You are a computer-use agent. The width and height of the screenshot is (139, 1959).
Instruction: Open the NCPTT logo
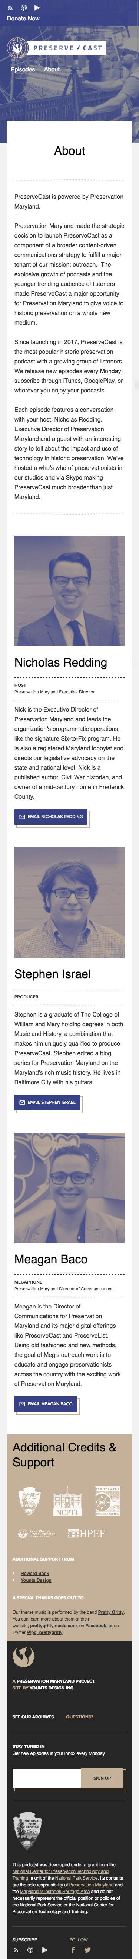(x=67, y=1502)
